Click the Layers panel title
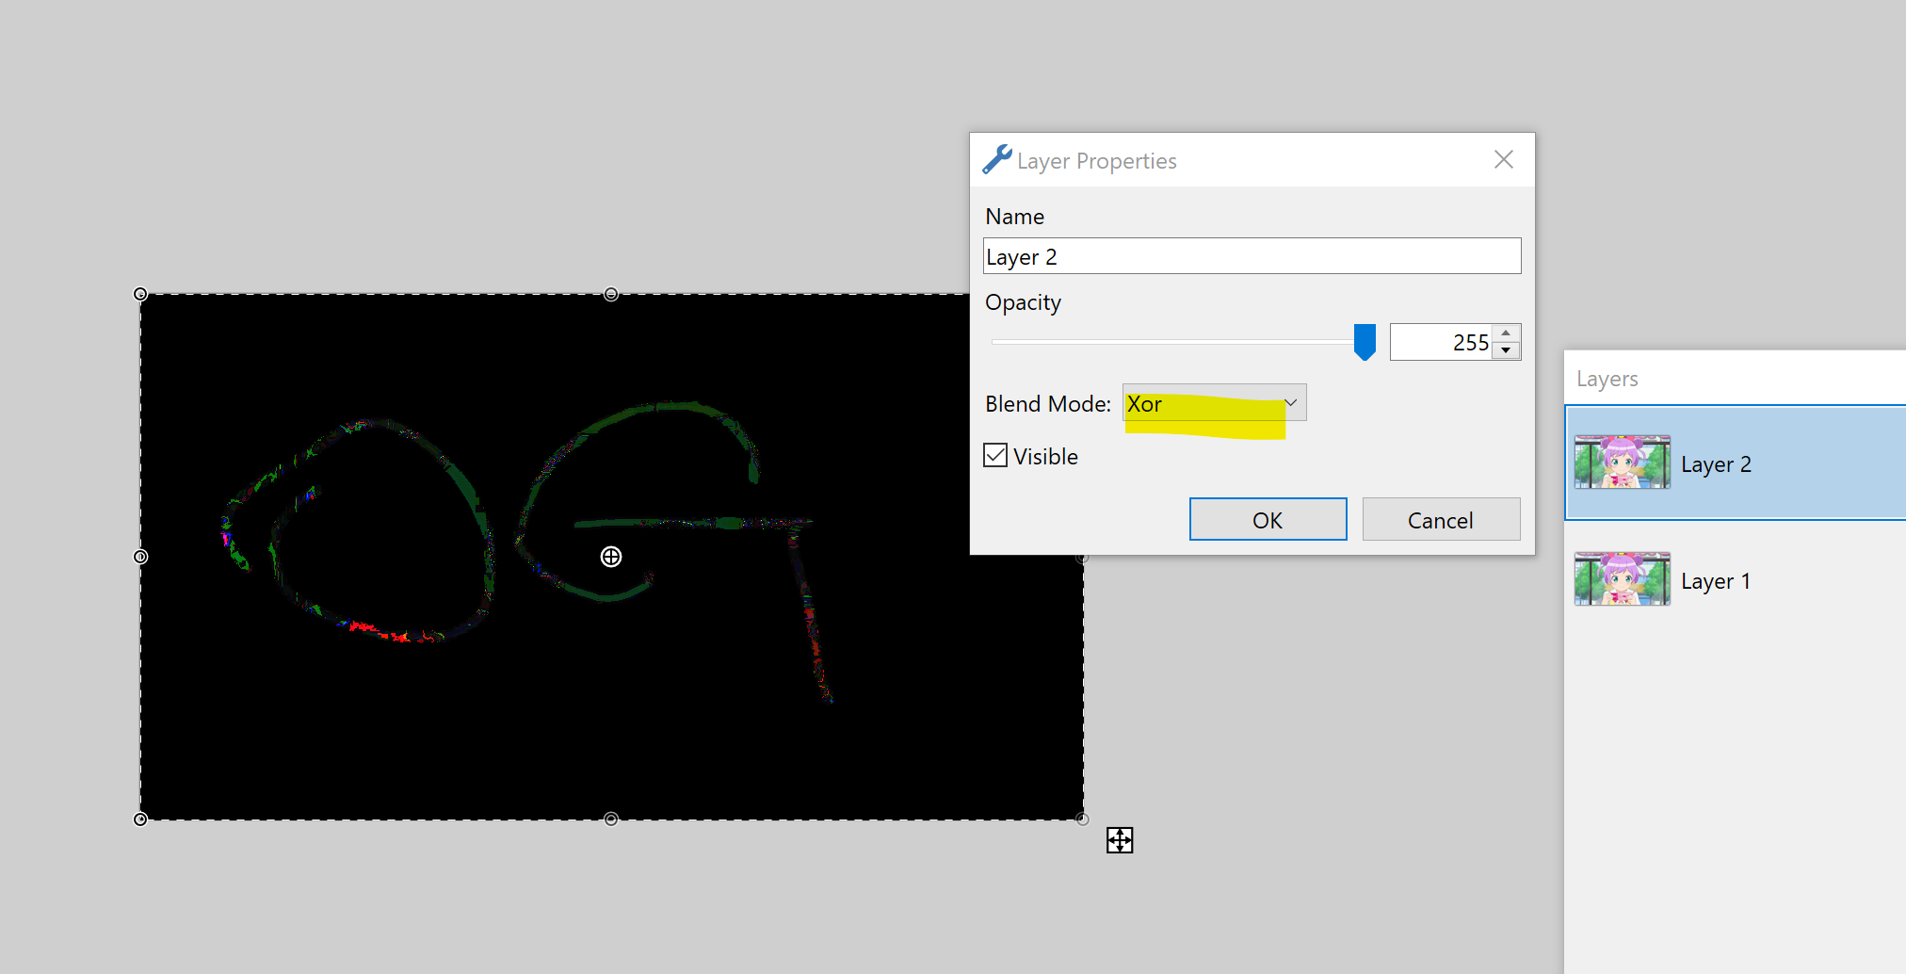1906x974 pixels. (x=1607, y=379)
